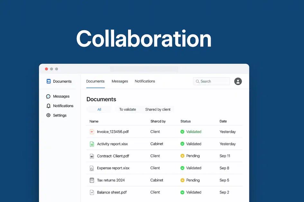The height and width of the screenshot is (202, 304).
Task: Click Client cell in Invoice_123456.pdf row
Action: click(x=155, y=132)
